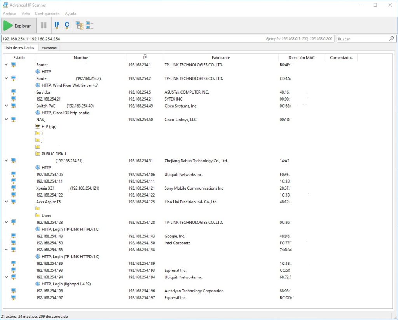
Task: Click computer icon of Router 192.168.254.1
Action: [x=14, y=64]
